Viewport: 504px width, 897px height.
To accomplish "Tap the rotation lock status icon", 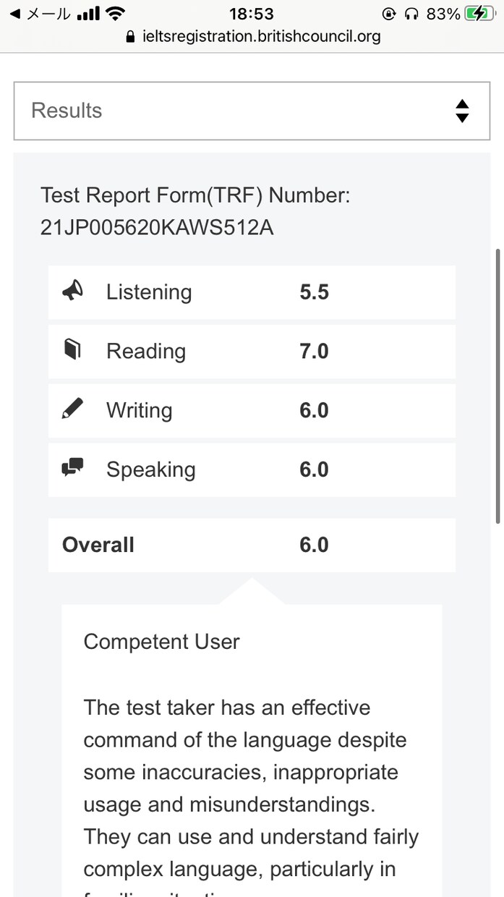I will pyautogui.click(x=390, y=13).
